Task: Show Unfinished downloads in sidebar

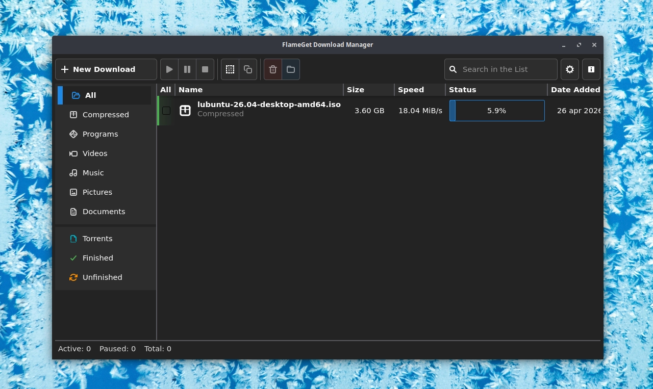Action: [x=102, y=277]
